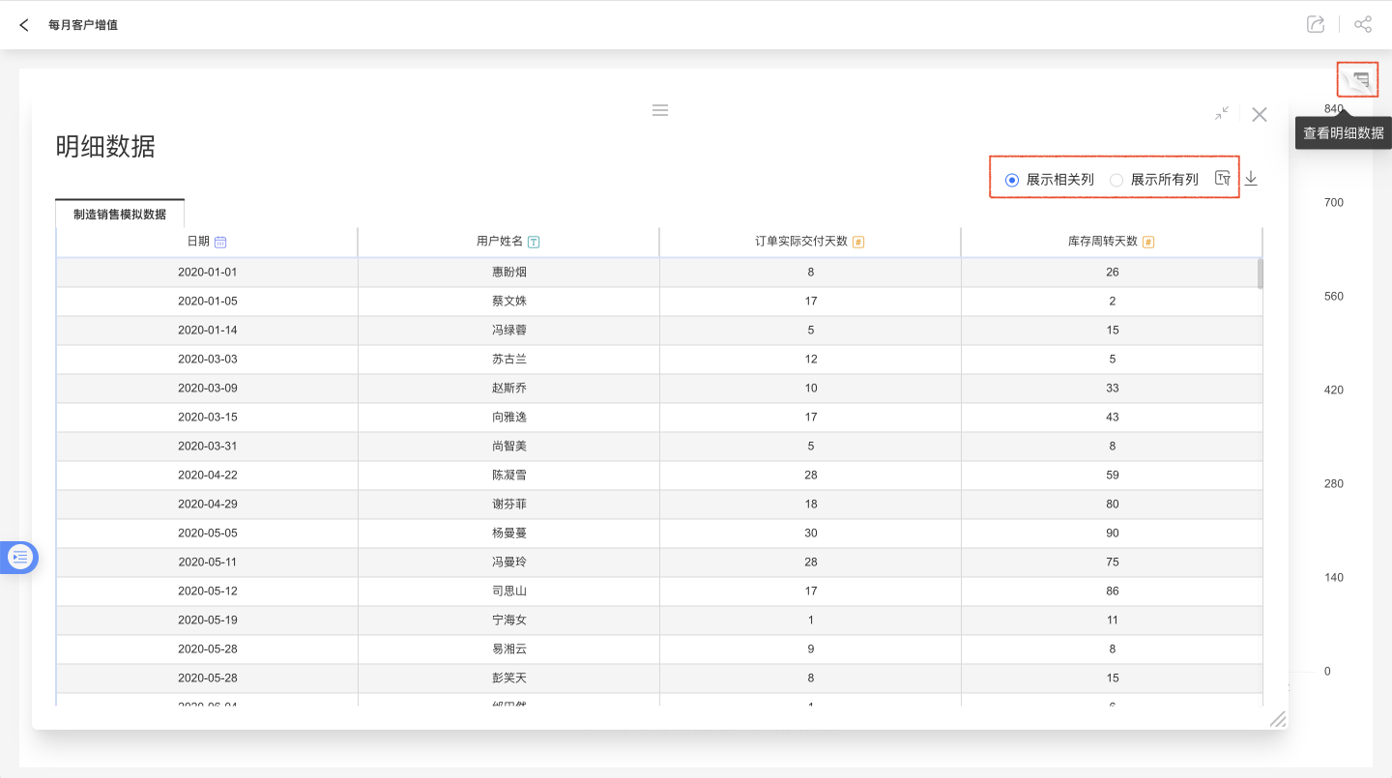This screenshot has height=778, width=1392.
Task: Click the table's vertical scrollbar thumb
Action: pos(1260,274)
